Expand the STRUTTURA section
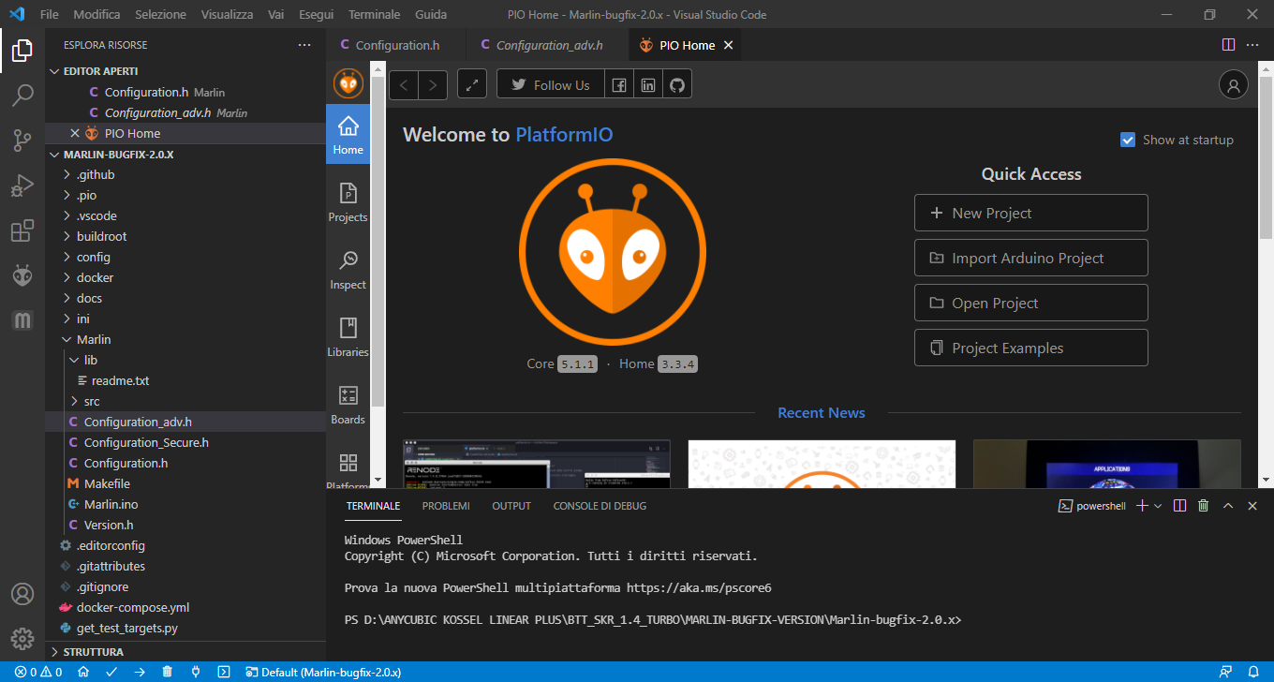 click(x=185, y=651)
